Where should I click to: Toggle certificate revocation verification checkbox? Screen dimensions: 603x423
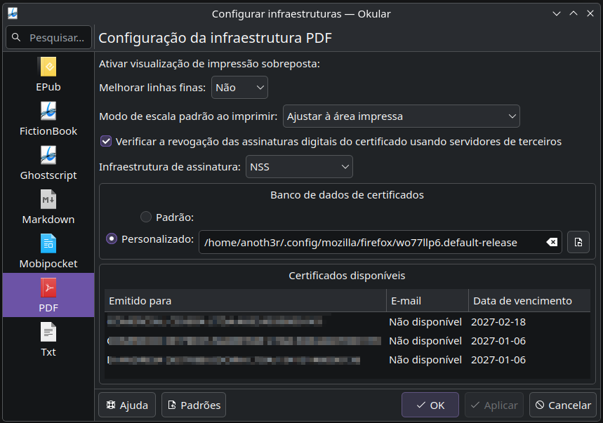(x=106, y=141)
